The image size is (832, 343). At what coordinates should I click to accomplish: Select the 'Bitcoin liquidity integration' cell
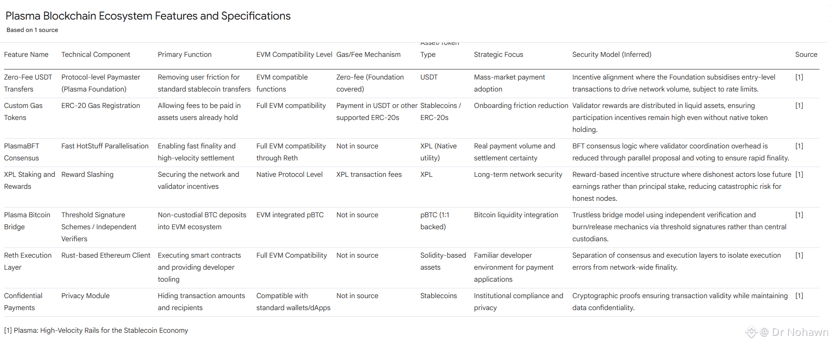pyautogui.click(x=516, y=215)
